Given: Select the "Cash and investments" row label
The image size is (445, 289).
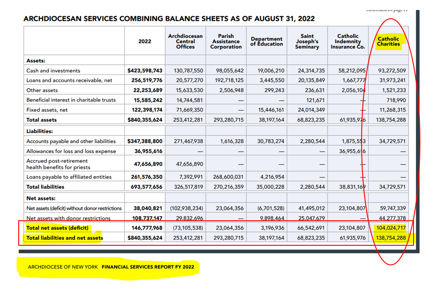Looking at the screenshot, I should [53, 71].
